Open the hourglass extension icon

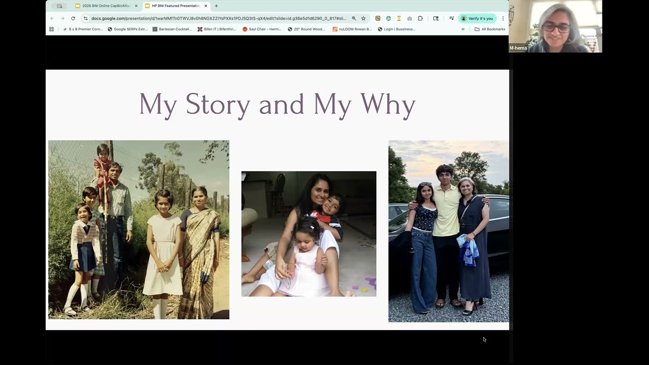coord(399,18)
